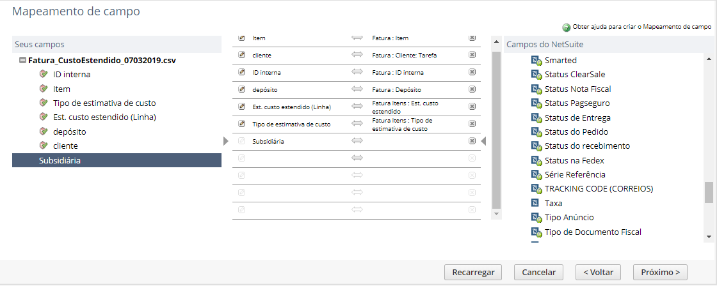Click the Status ClearSale field icon
This screenshot has height=286, width=717.
tap(536, 75)
